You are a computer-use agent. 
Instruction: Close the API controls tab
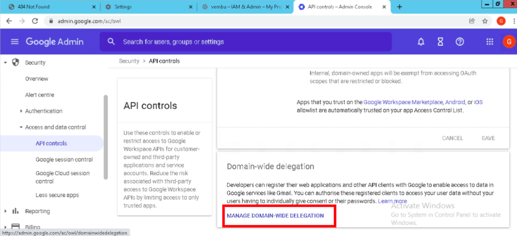(384, 7)
